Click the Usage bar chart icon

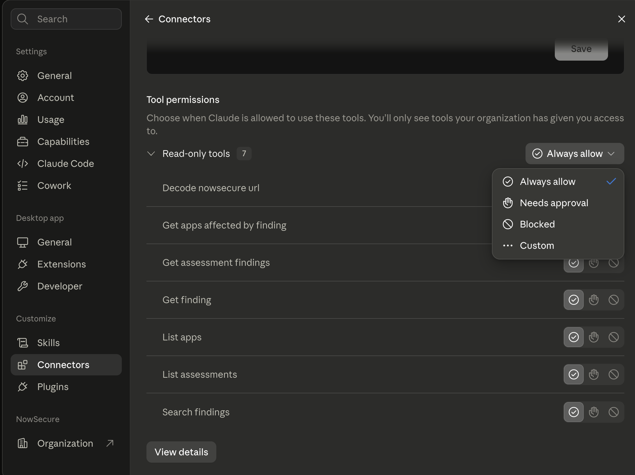click(22, 120)
